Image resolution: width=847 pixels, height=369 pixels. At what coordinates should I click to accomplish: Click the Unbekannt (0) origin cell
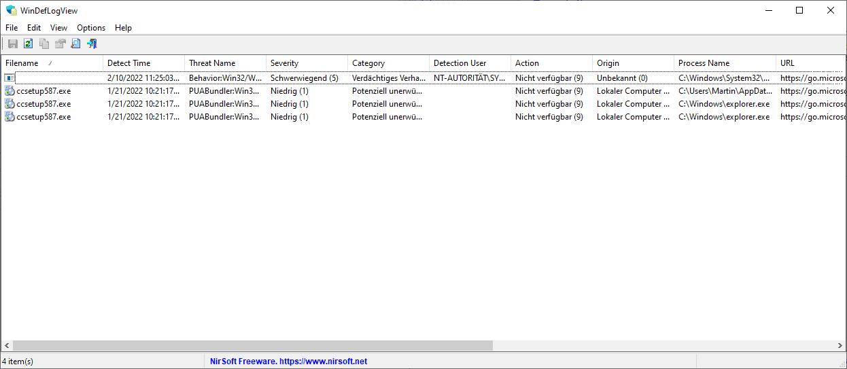[x=622, y=78]
